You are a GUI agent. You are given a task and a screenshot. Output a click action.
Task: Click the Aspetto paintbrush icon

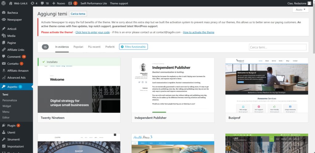4,87
